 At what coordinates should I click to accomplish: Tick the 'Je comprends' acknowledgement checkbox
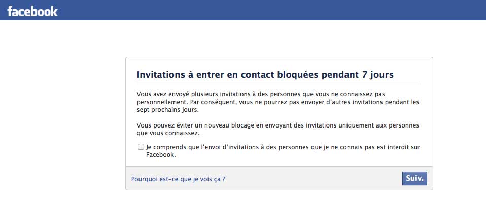pos(141,147)
